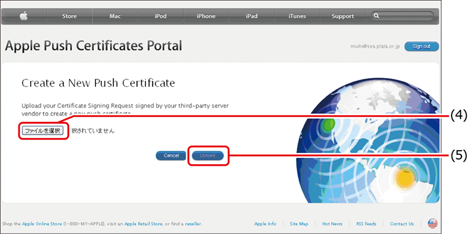
Task: Open the Contact Us footer link
Action: (x=402, y=224)
